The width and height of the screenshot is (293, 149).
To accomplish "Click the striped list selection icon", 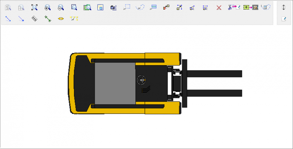I will 153,7.
